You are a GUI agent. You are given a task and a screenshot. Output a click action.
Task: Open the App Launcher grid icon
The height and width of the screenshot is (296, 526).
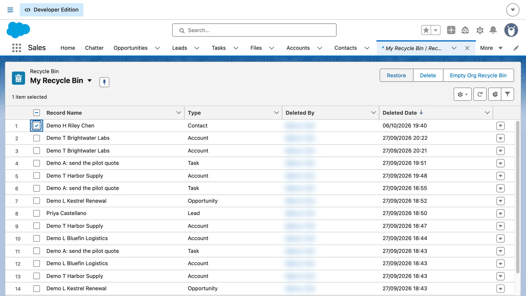pyautogui.click(x=16, y=48)
